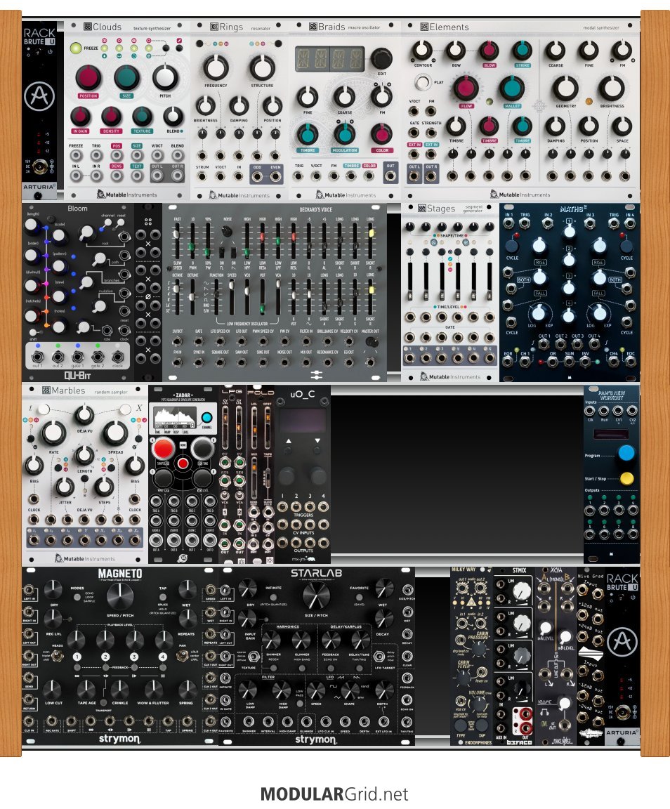Click the MASTER OUT knob on Deckard's Voice
The height and width of the screenshot is (809, 670).
click(x=371, y=341)
